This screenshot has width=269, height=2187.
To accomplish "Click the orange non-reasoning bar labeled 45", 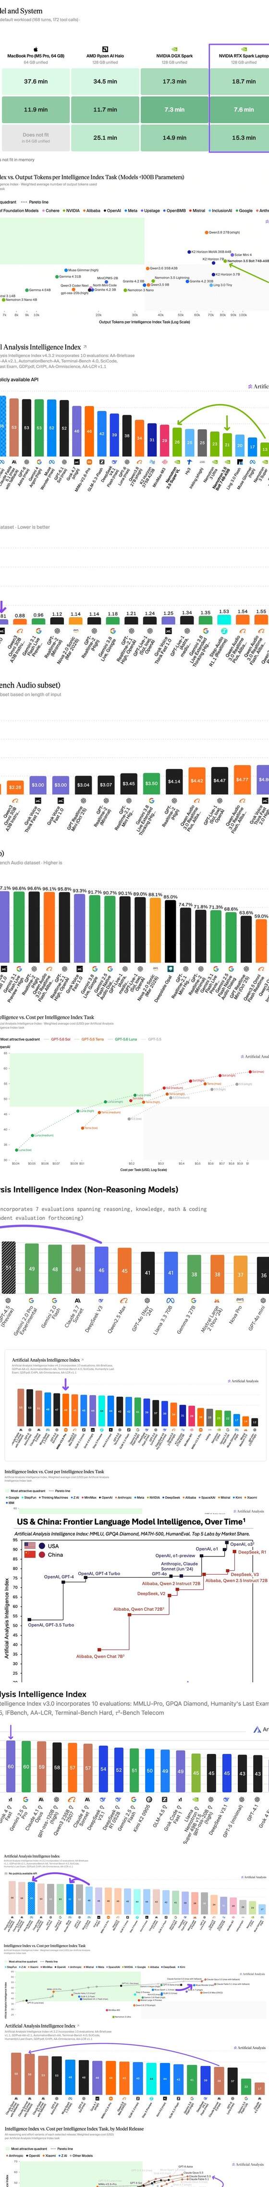I will [125, 1271].
